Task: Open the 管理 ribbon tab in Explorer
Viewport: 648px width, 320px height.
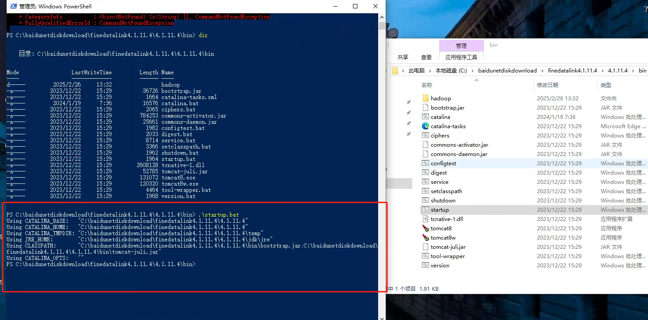Action: click(x=461, y=46)
